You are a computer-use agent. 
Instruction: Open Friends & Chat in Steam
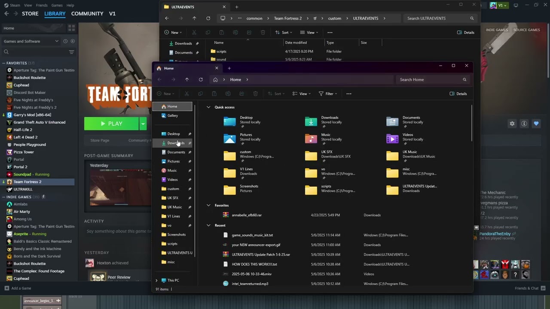point(530,288)
